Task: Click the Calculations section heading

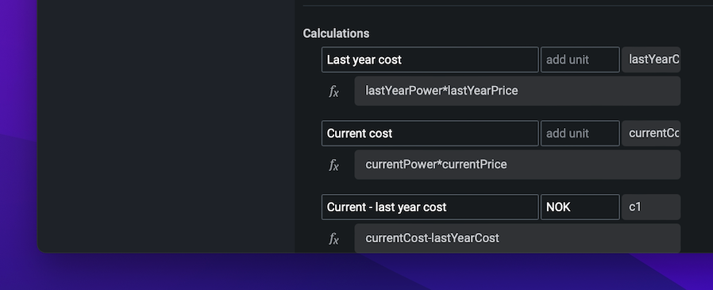Action: pyautogui.click(x=336, y=33)
